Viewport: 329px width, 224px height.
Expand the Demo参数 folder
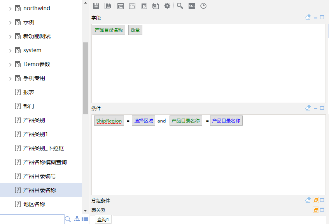tap(10, 65)
